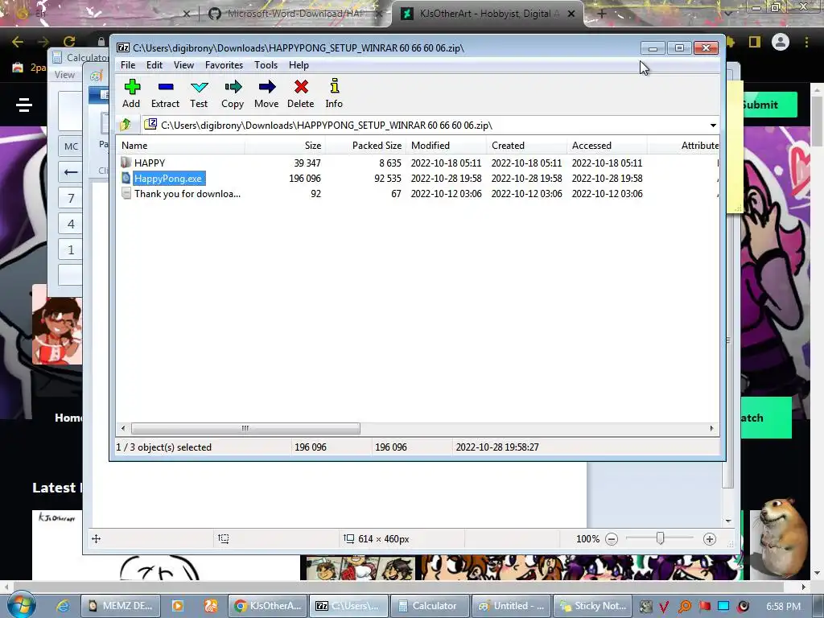Open the File menu in 7-Zip
Image resolution: width=824 pixels, height=618 pixels.
[x=128, y=65]
